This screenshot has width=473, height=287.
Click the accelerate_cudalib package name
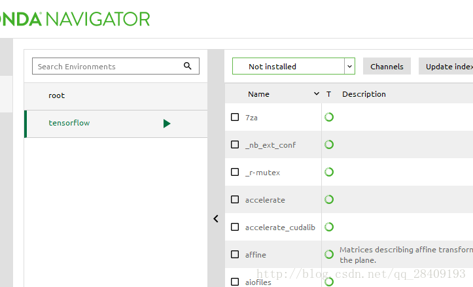click(280, 228)
